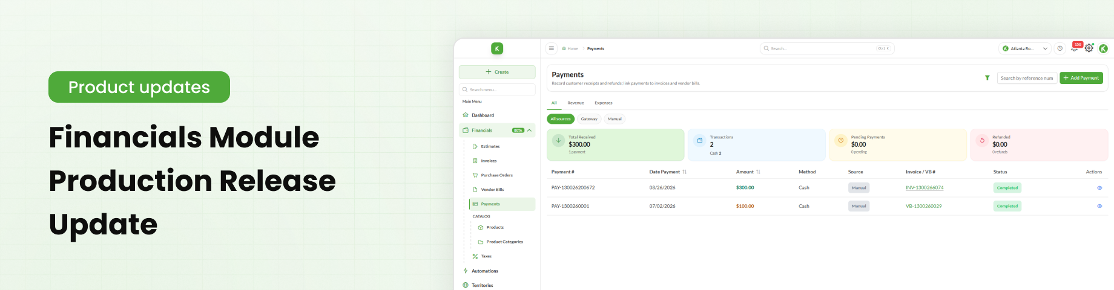
Task: Switch to the All tab
Action: pyautogui.click(x=554, y=103)
